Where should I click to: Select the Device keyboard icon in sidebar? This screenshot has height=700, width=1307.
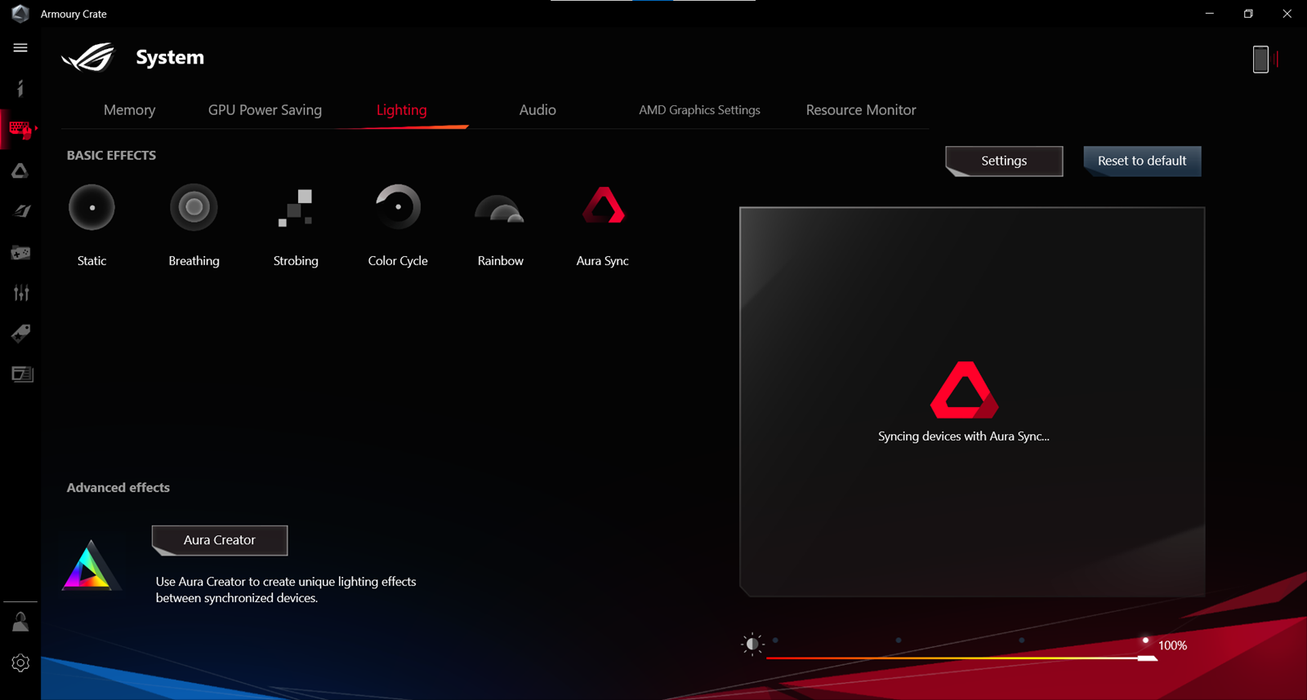[x=20, y=129]
